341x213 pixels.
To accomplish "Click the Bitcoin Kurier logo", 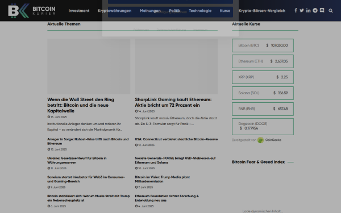I will point(32,10).
